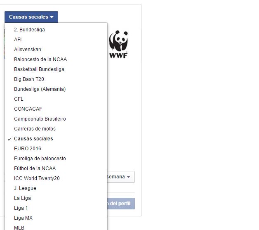Choose CONCACAF from the menu
Image resolution: width=259 pixels, height=230 pixels.
tap(56, 109)
